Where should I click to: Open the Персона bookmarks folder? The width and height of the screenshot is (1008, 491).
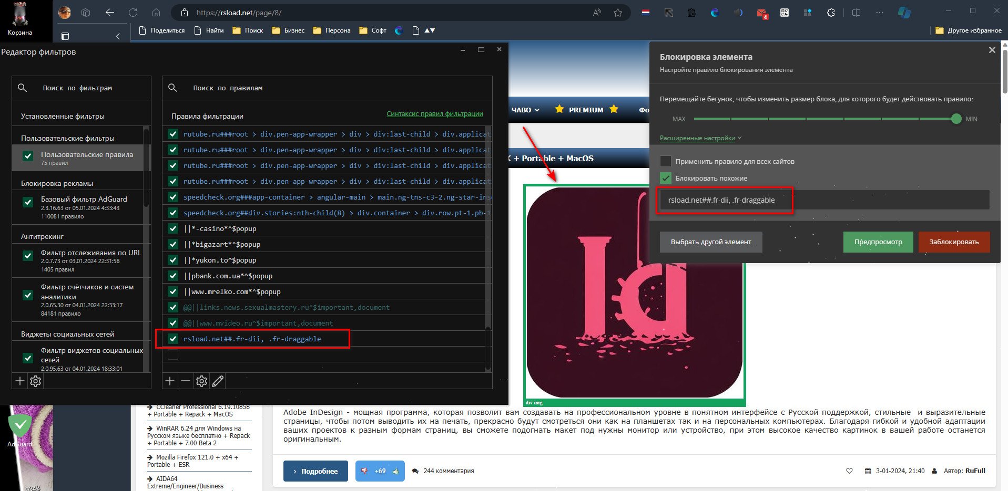pyautogui.click(x=331, y=30)
